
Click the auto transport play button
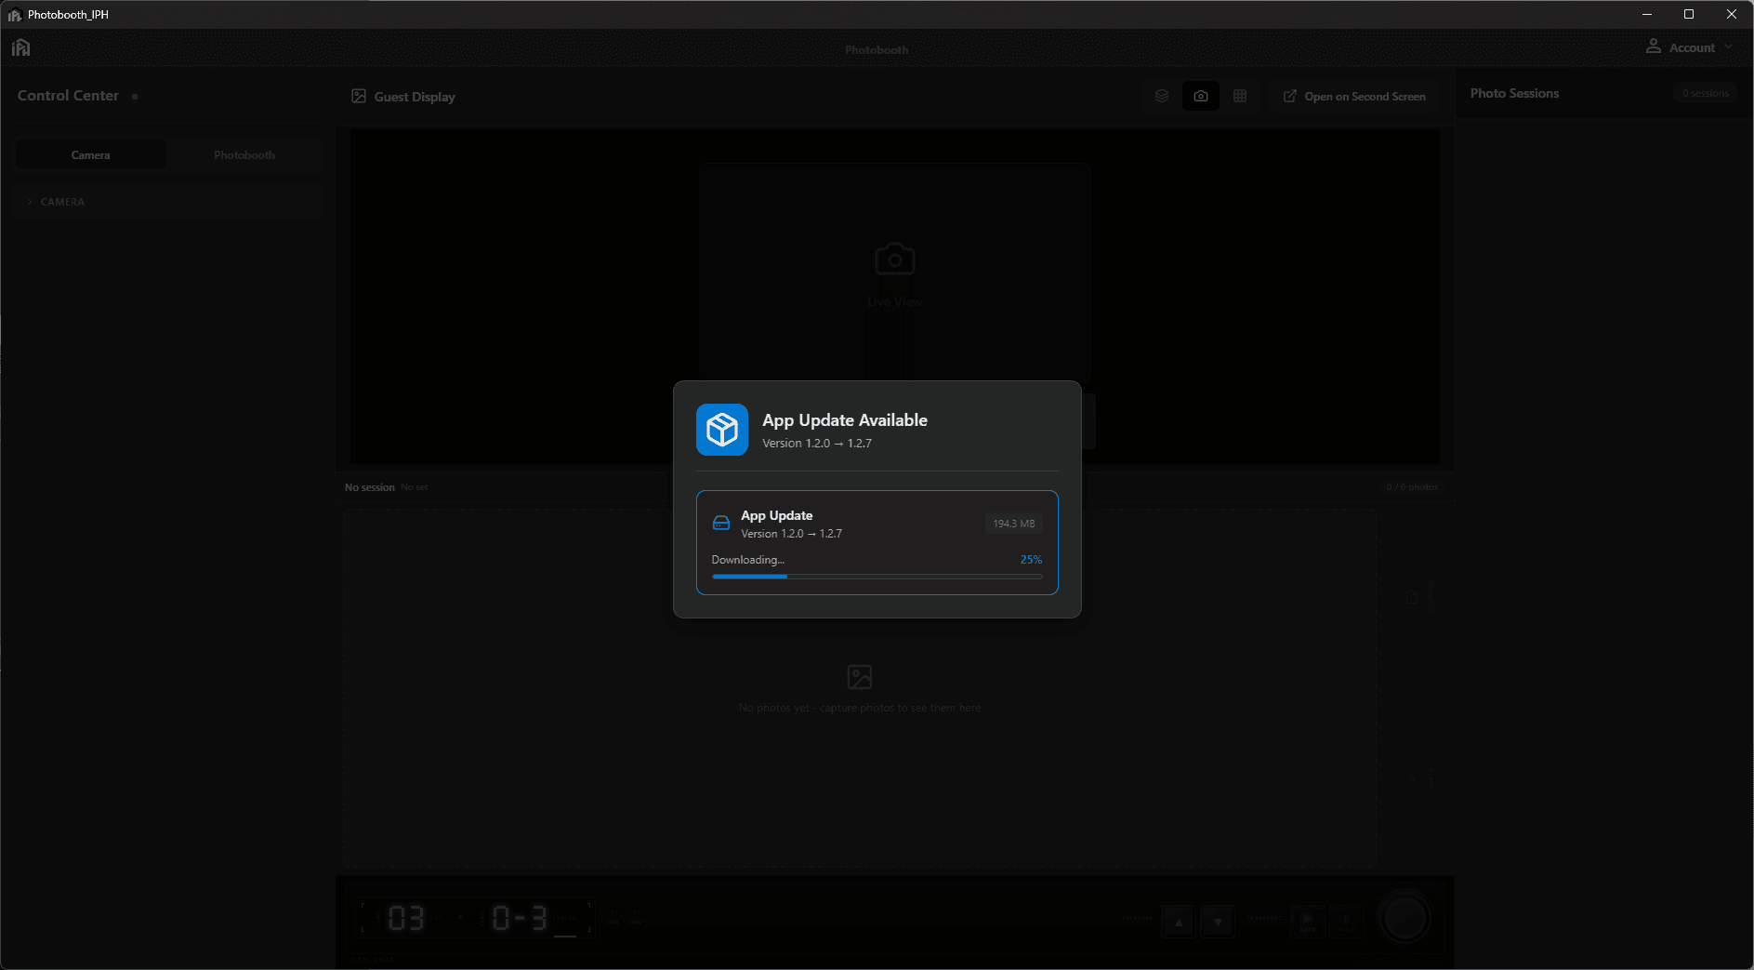[x=1308, y=922]
